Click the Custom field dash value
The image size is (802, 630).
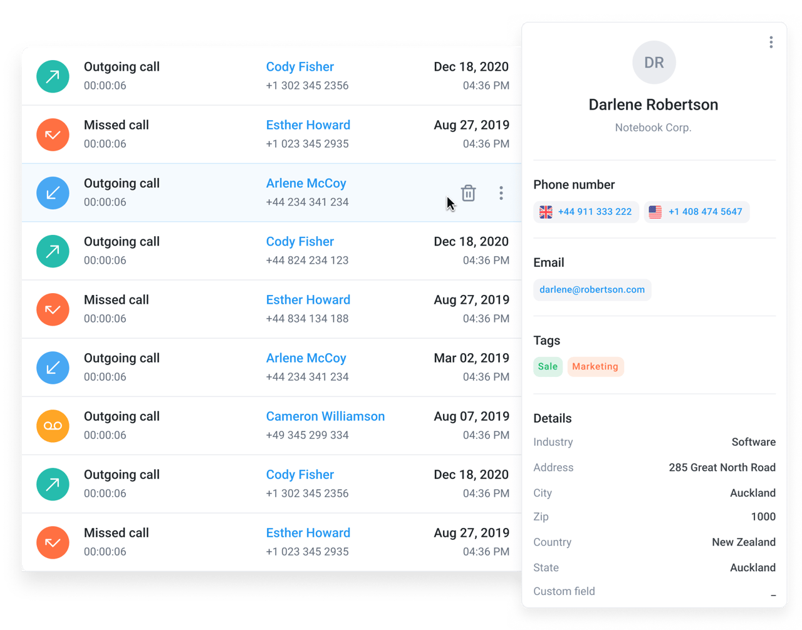coord(773,595)
